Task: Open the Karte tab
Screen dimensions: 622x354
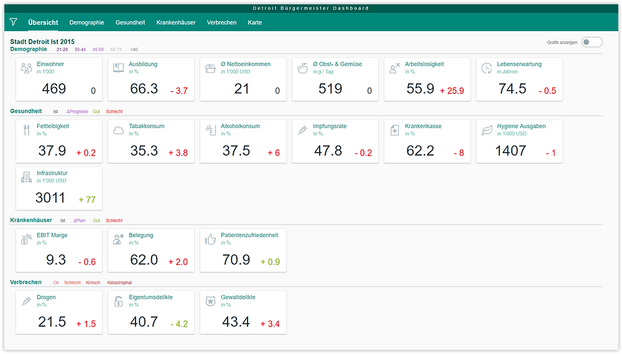Action: (x=254, y=22)
